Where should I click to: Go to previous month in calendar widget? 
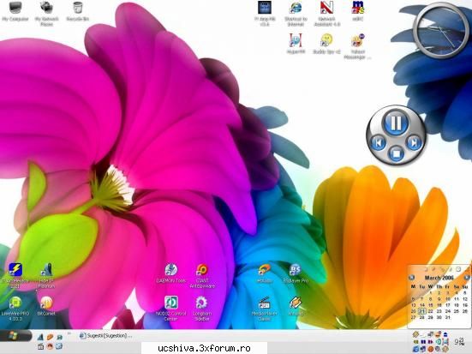point(411,278)
